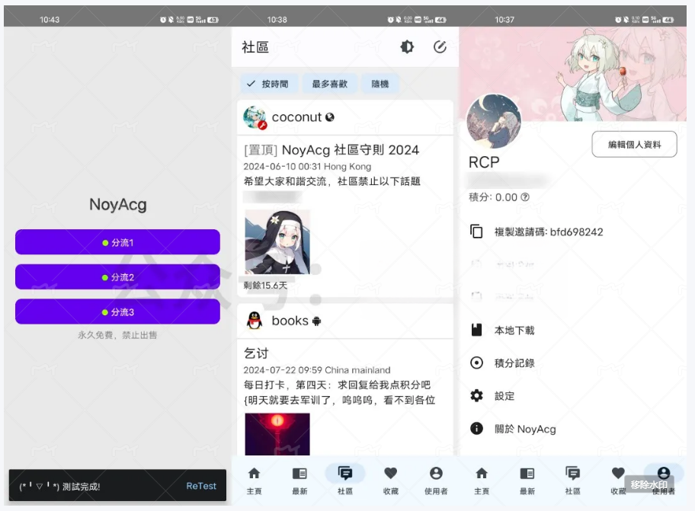This screenshot has height=511, width=695.
Task: Select the 隨機 sort filter chip
Action: pos(380,84)
